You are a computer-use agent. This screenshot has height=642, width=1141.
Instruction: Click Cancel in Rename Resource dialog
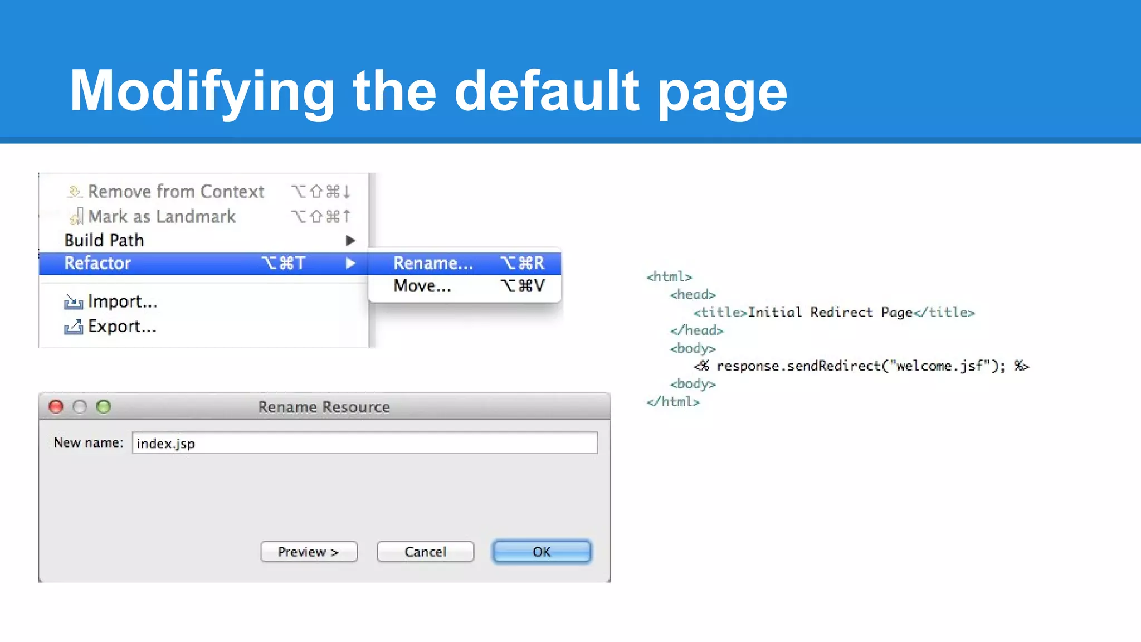click(425, 552)
